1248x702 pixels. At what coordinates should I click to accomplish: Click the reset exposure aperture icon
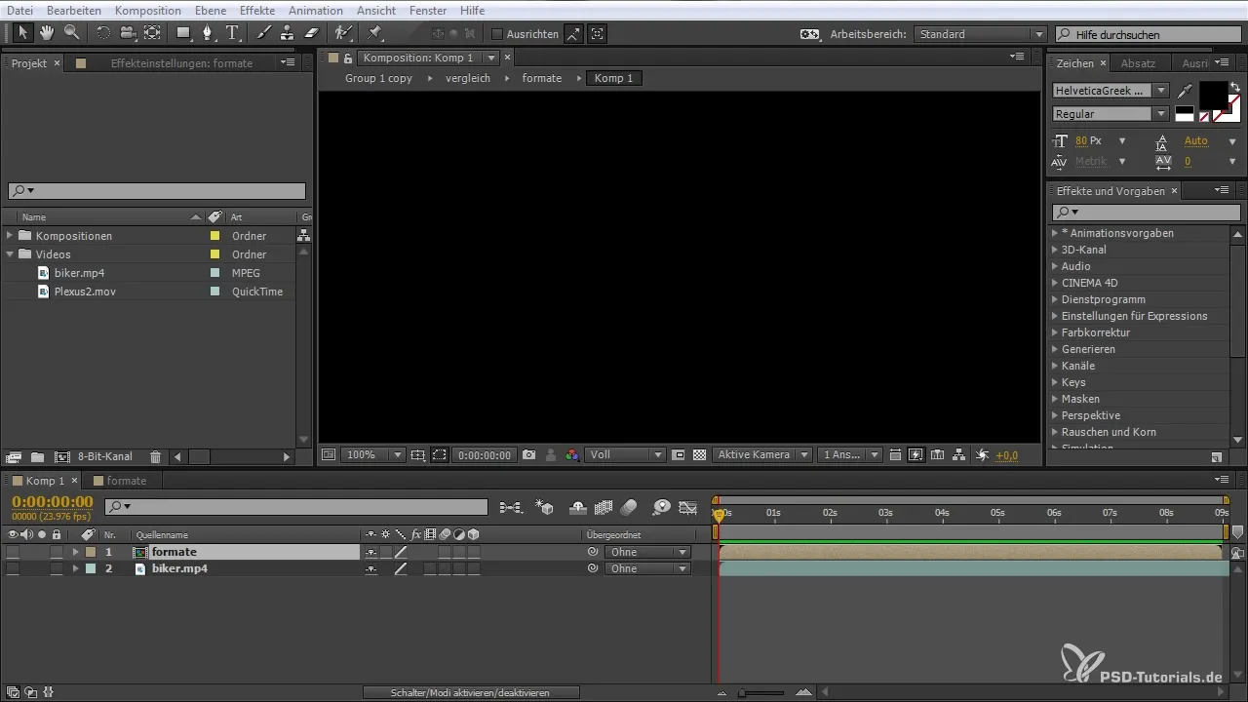[x=982, y=455]
